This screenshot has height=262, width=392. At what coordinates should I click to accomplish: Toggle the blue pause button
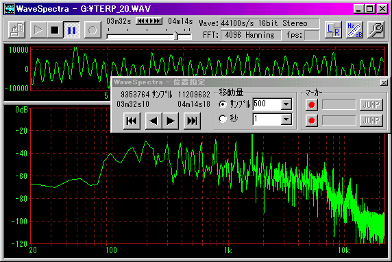(71, 29)
